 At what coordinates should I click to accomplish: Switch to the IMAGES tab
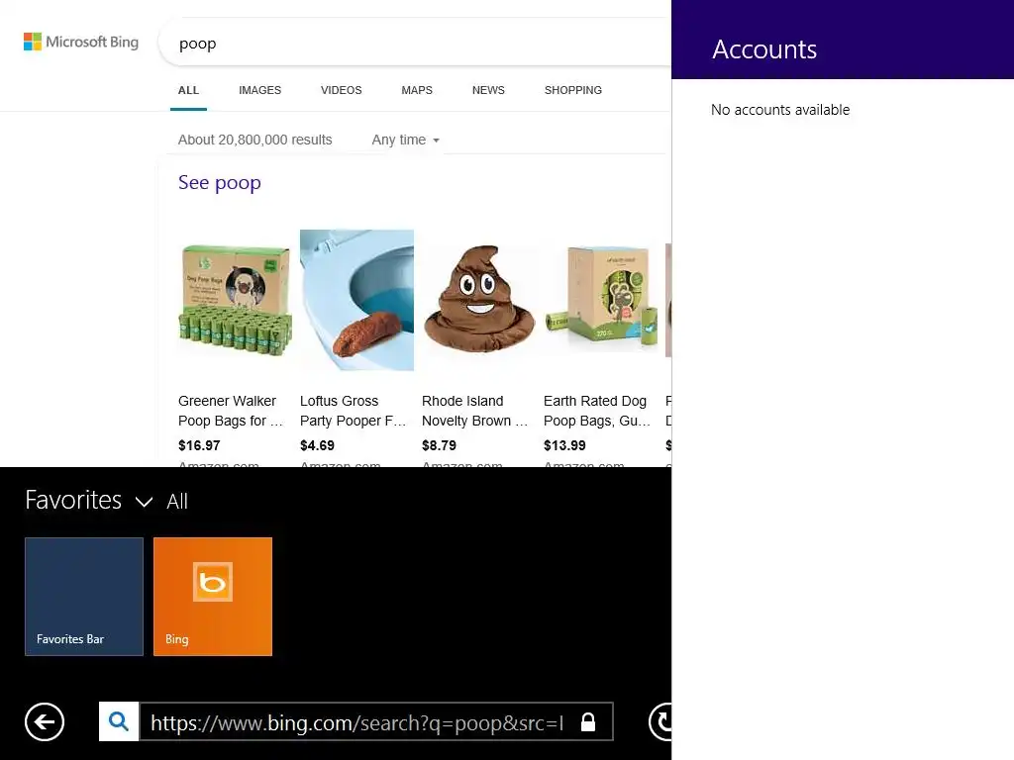coord(260,90)
